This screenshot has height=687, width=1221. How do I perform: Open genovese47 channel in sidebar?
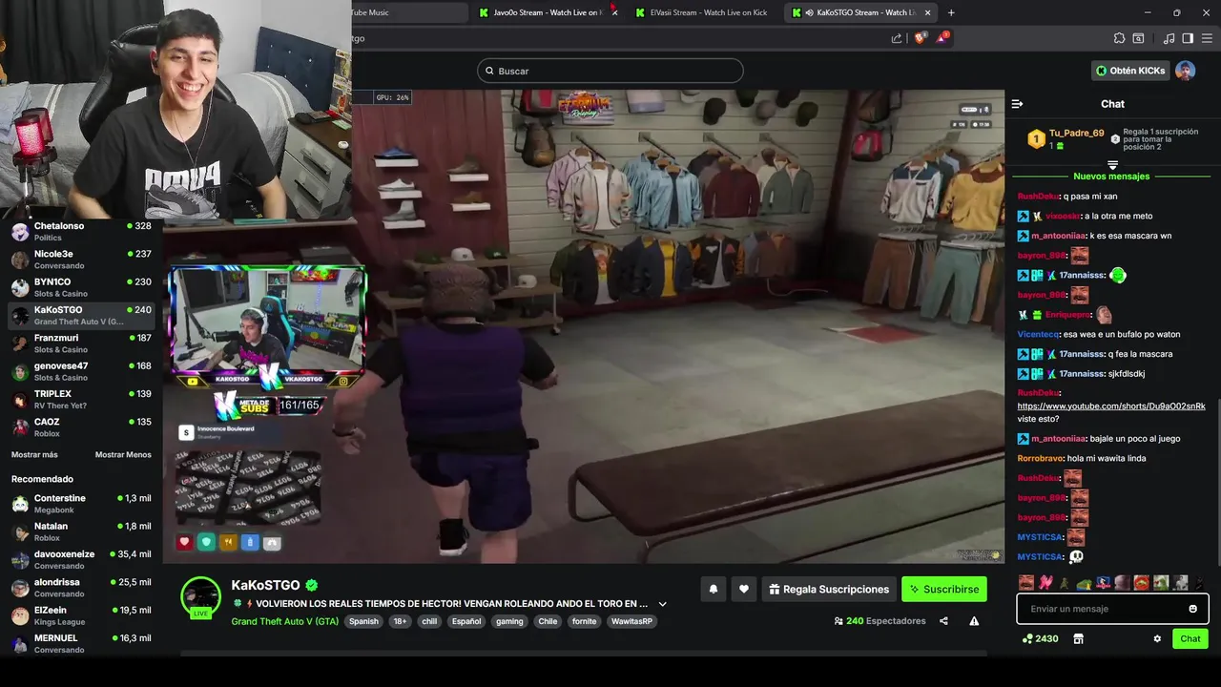point(81,371)
